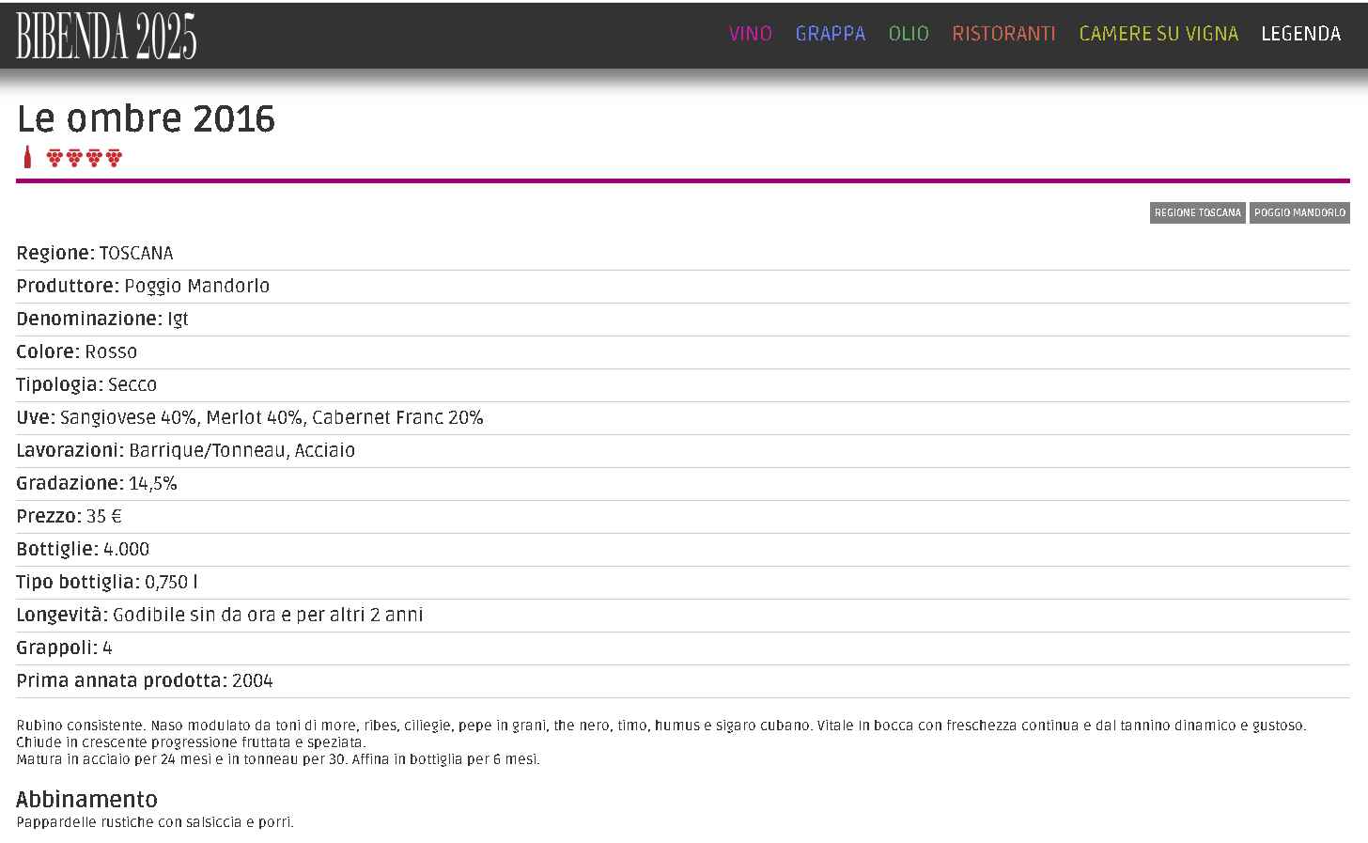Show the Legenda page

1300,34
